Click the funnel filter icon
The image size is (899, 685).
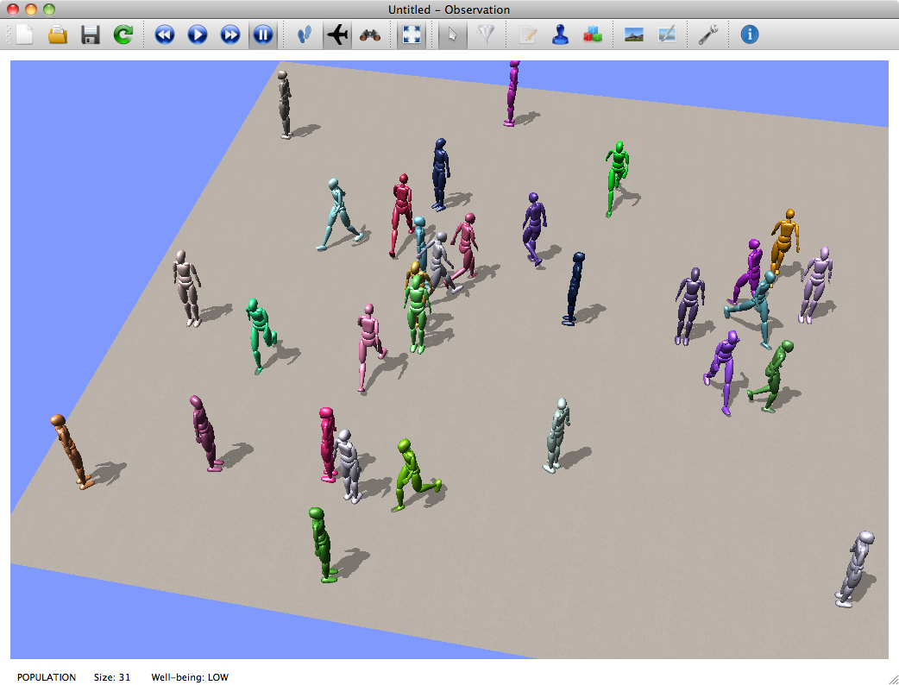click(486, 35)
